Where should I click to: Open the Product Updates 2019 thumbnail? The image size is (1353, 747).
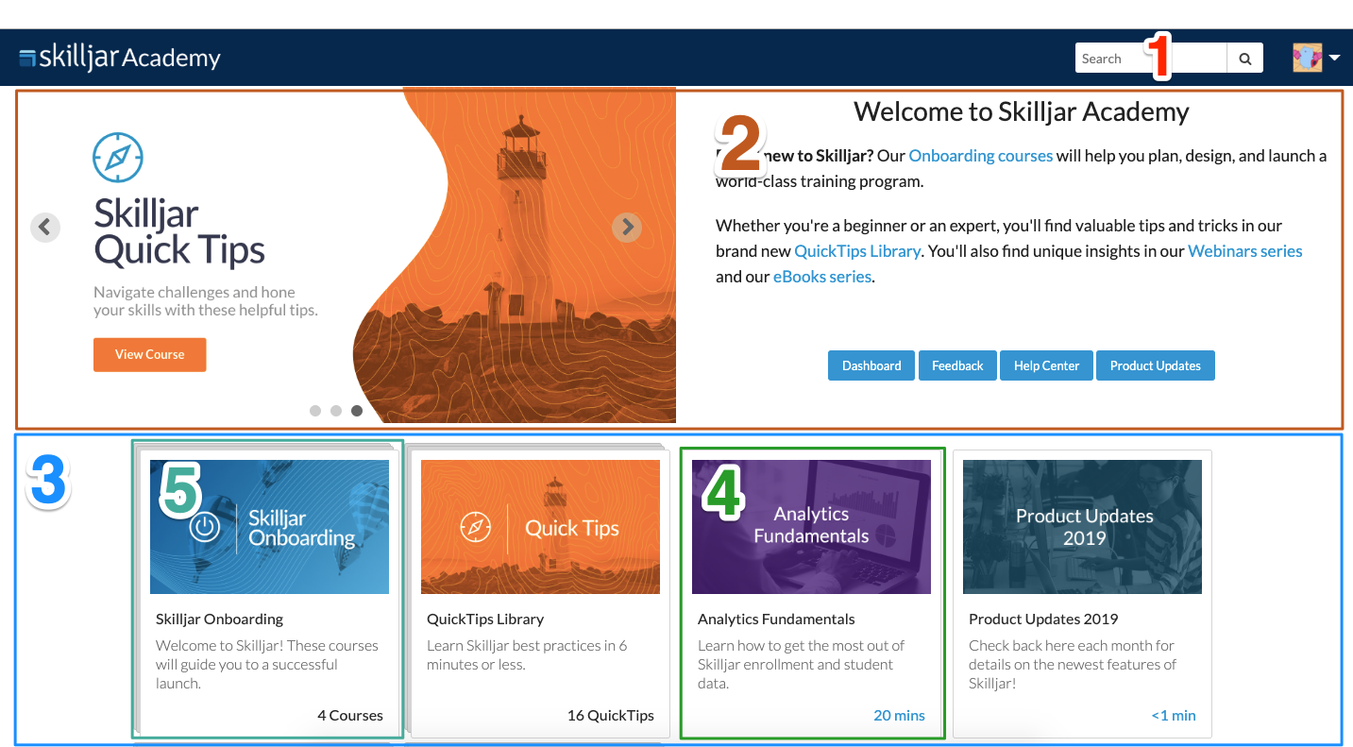point(1082,527)
